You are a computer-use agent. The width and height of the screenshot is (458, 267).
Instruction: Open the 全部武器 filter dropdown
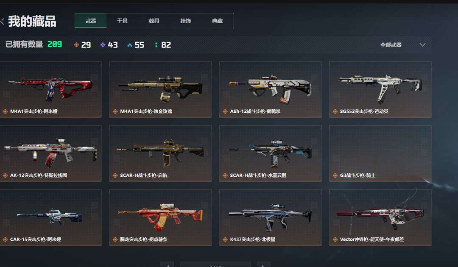[x=403, y=45]
